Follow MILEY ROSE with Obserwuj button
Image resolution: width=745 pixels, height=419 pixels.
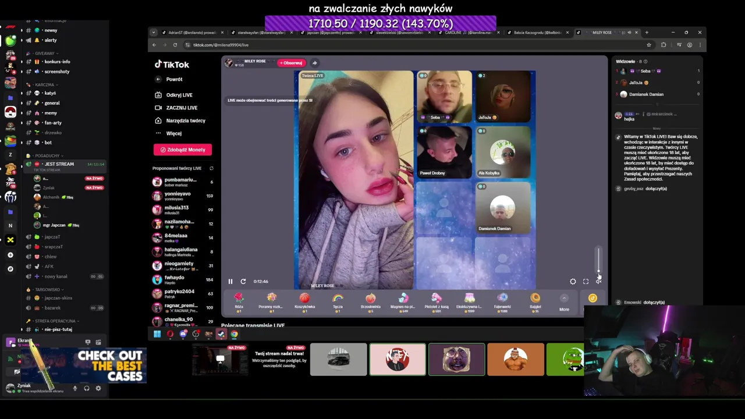click(x=292, y=63)
